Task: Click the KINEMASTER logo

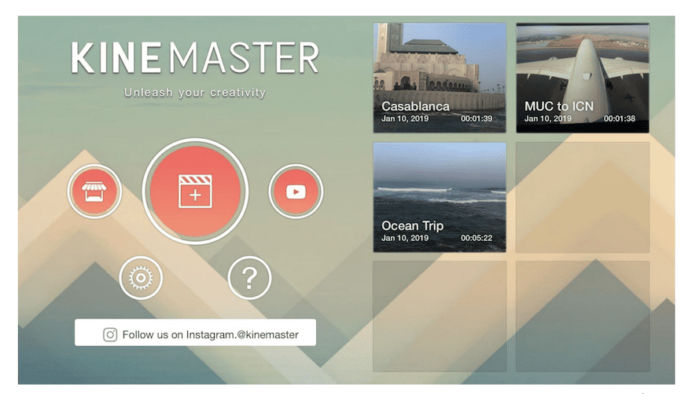Action: (x=195, y=58)
